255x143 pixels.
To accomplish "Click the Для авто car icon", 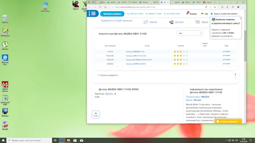I will tap(171, 22).
